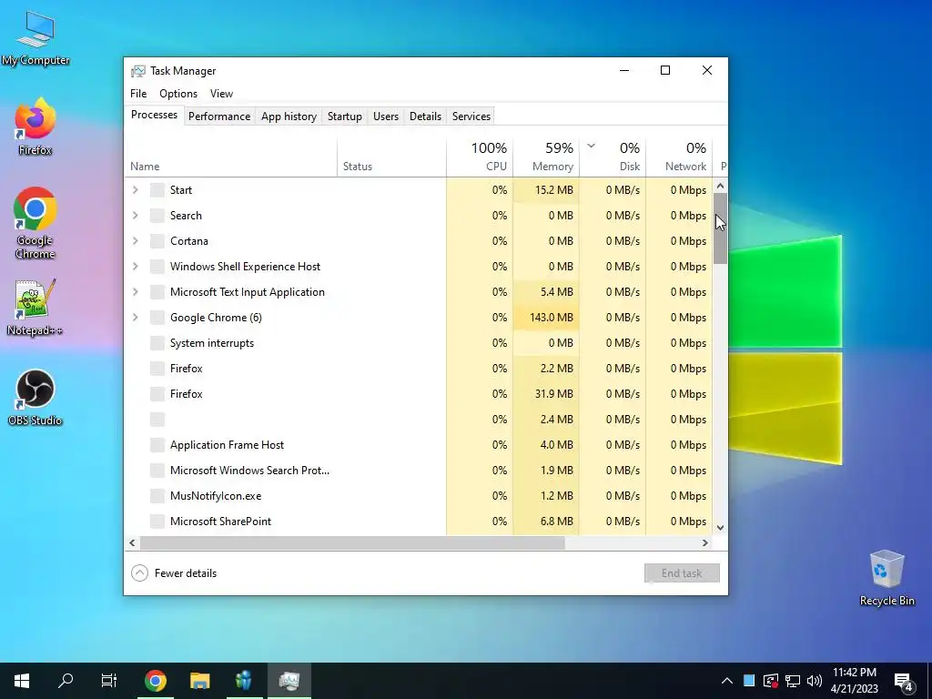This screenshot has height=699, width=932.
Task: Sort by the Network column header
Action: pos(679,157)
